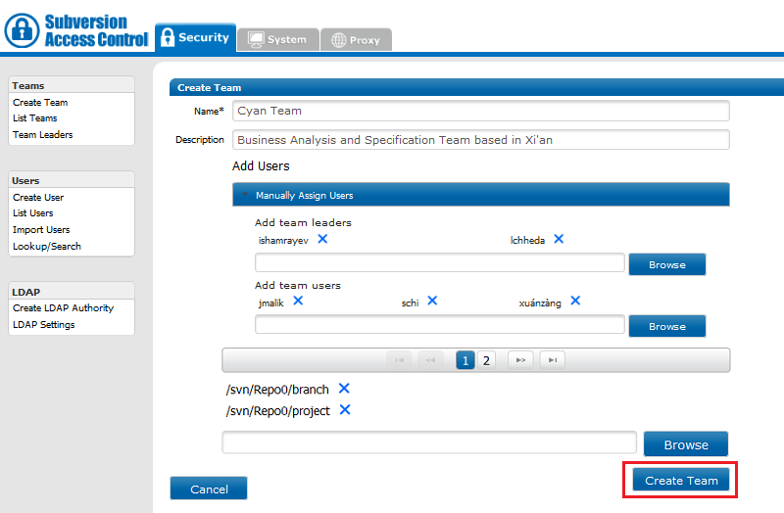Open Import Users link
The height and width of the screenshot is (513, 784).
[x=41, y=230]
